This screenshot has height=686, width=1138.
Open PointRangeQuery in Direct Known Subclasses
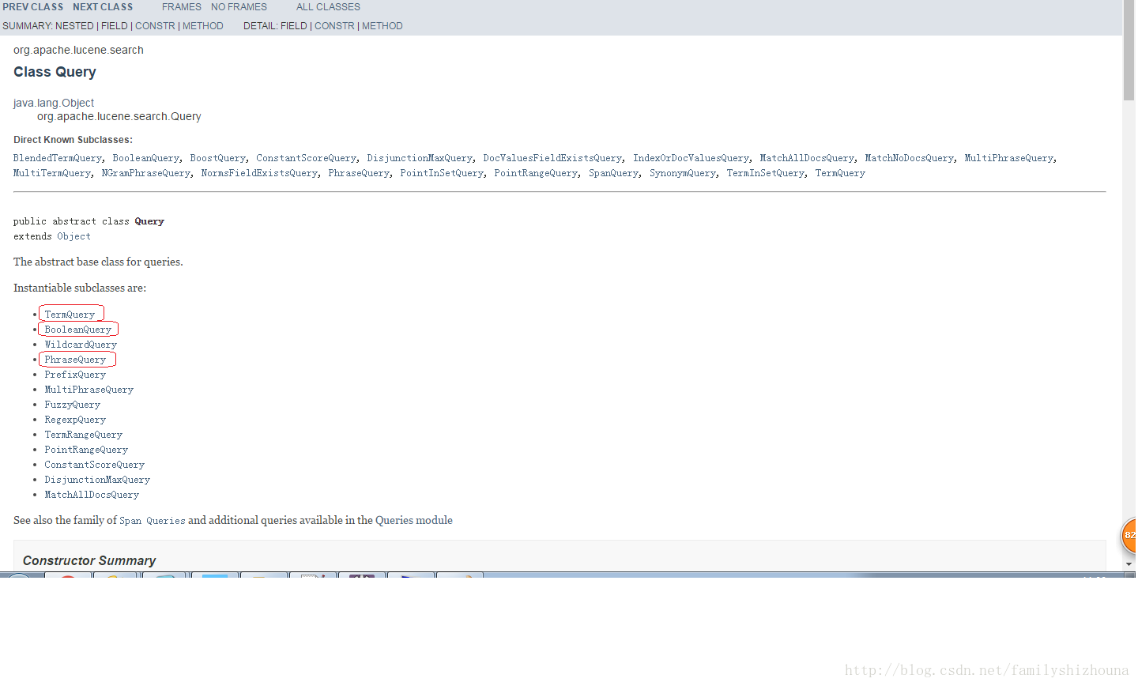click(x=536, y=173)
